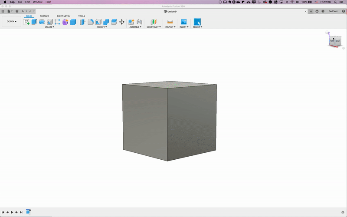Select the Offset Plane construct tool

[x=154, y=22]
